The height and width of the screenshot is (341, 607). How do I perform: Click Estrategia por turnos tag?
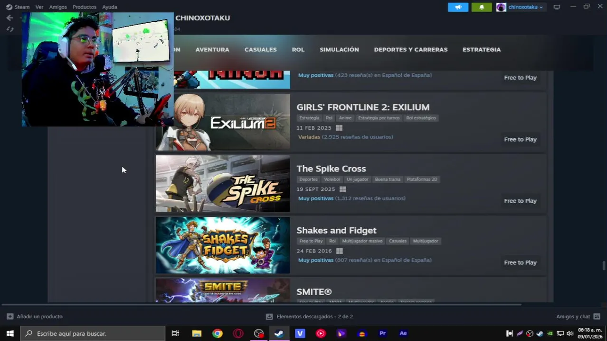pyautogui.click(x=379, y=118)
